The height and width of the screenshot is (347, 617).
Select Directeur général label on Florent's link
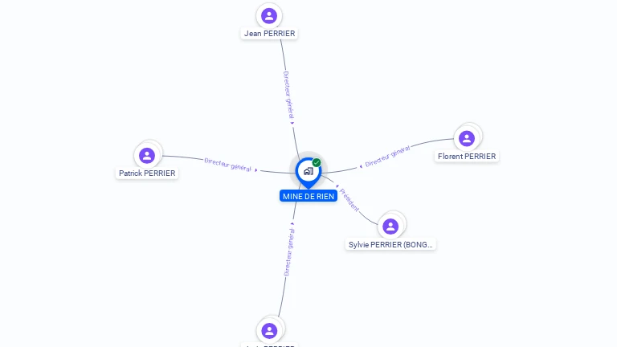[387, 156]
